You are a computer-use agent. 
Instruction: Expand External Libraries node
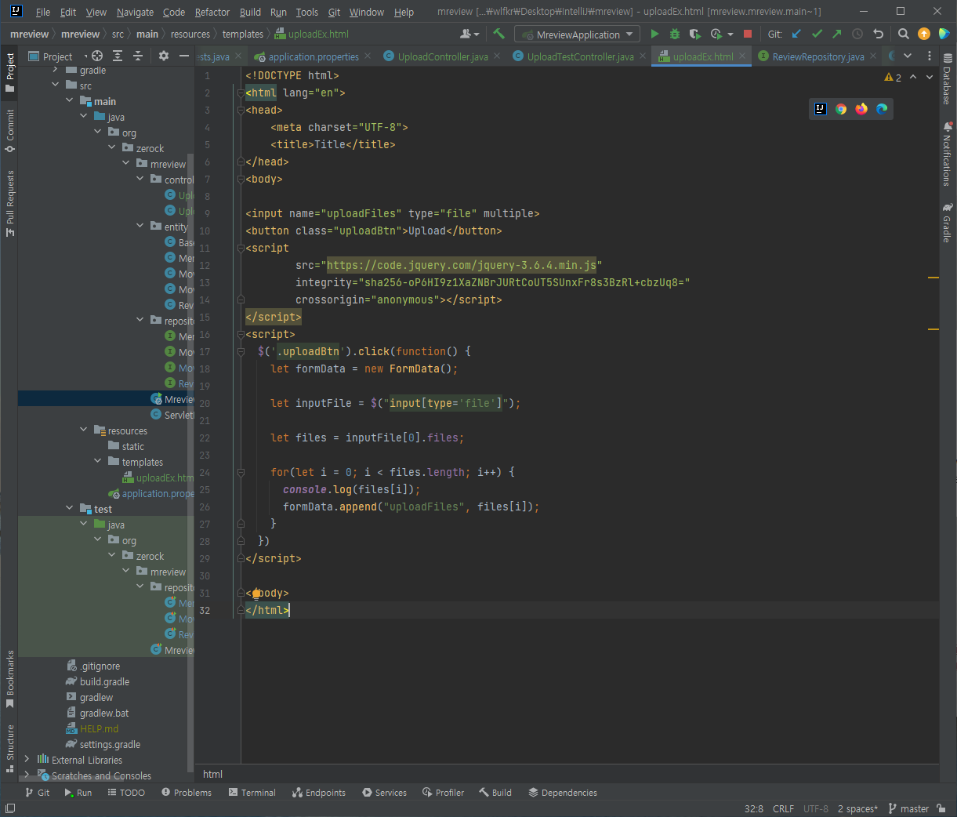(27, 759)
